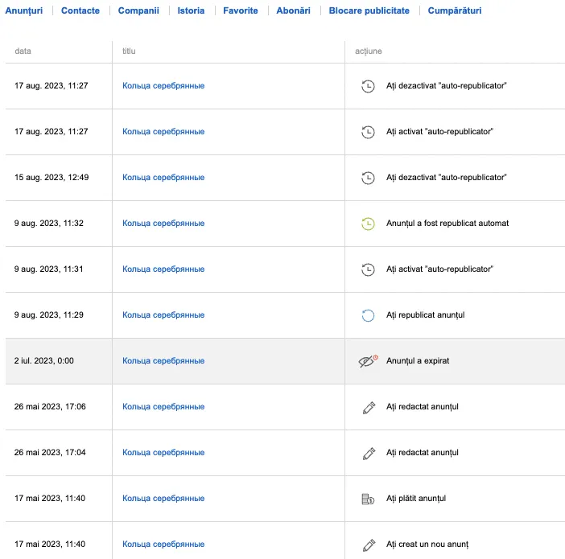Click clock icon on 9 aug 11:31 row
Viewport: 565px width, 559px height.
(368, 269)
